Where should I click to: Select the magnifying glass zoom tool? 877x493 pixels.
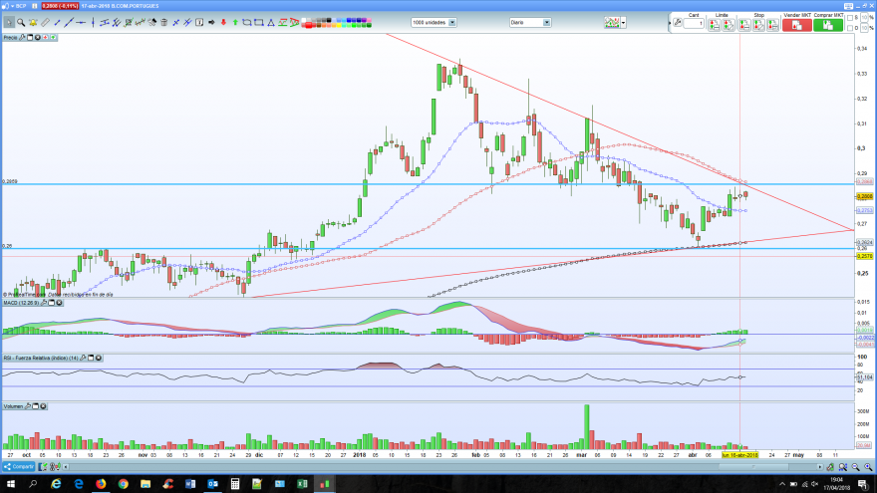point(21,22)
